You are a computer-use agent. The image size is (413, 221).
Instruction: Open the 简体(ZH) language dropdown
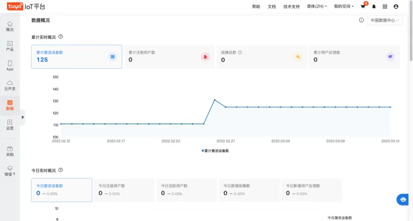coord(317,6)
